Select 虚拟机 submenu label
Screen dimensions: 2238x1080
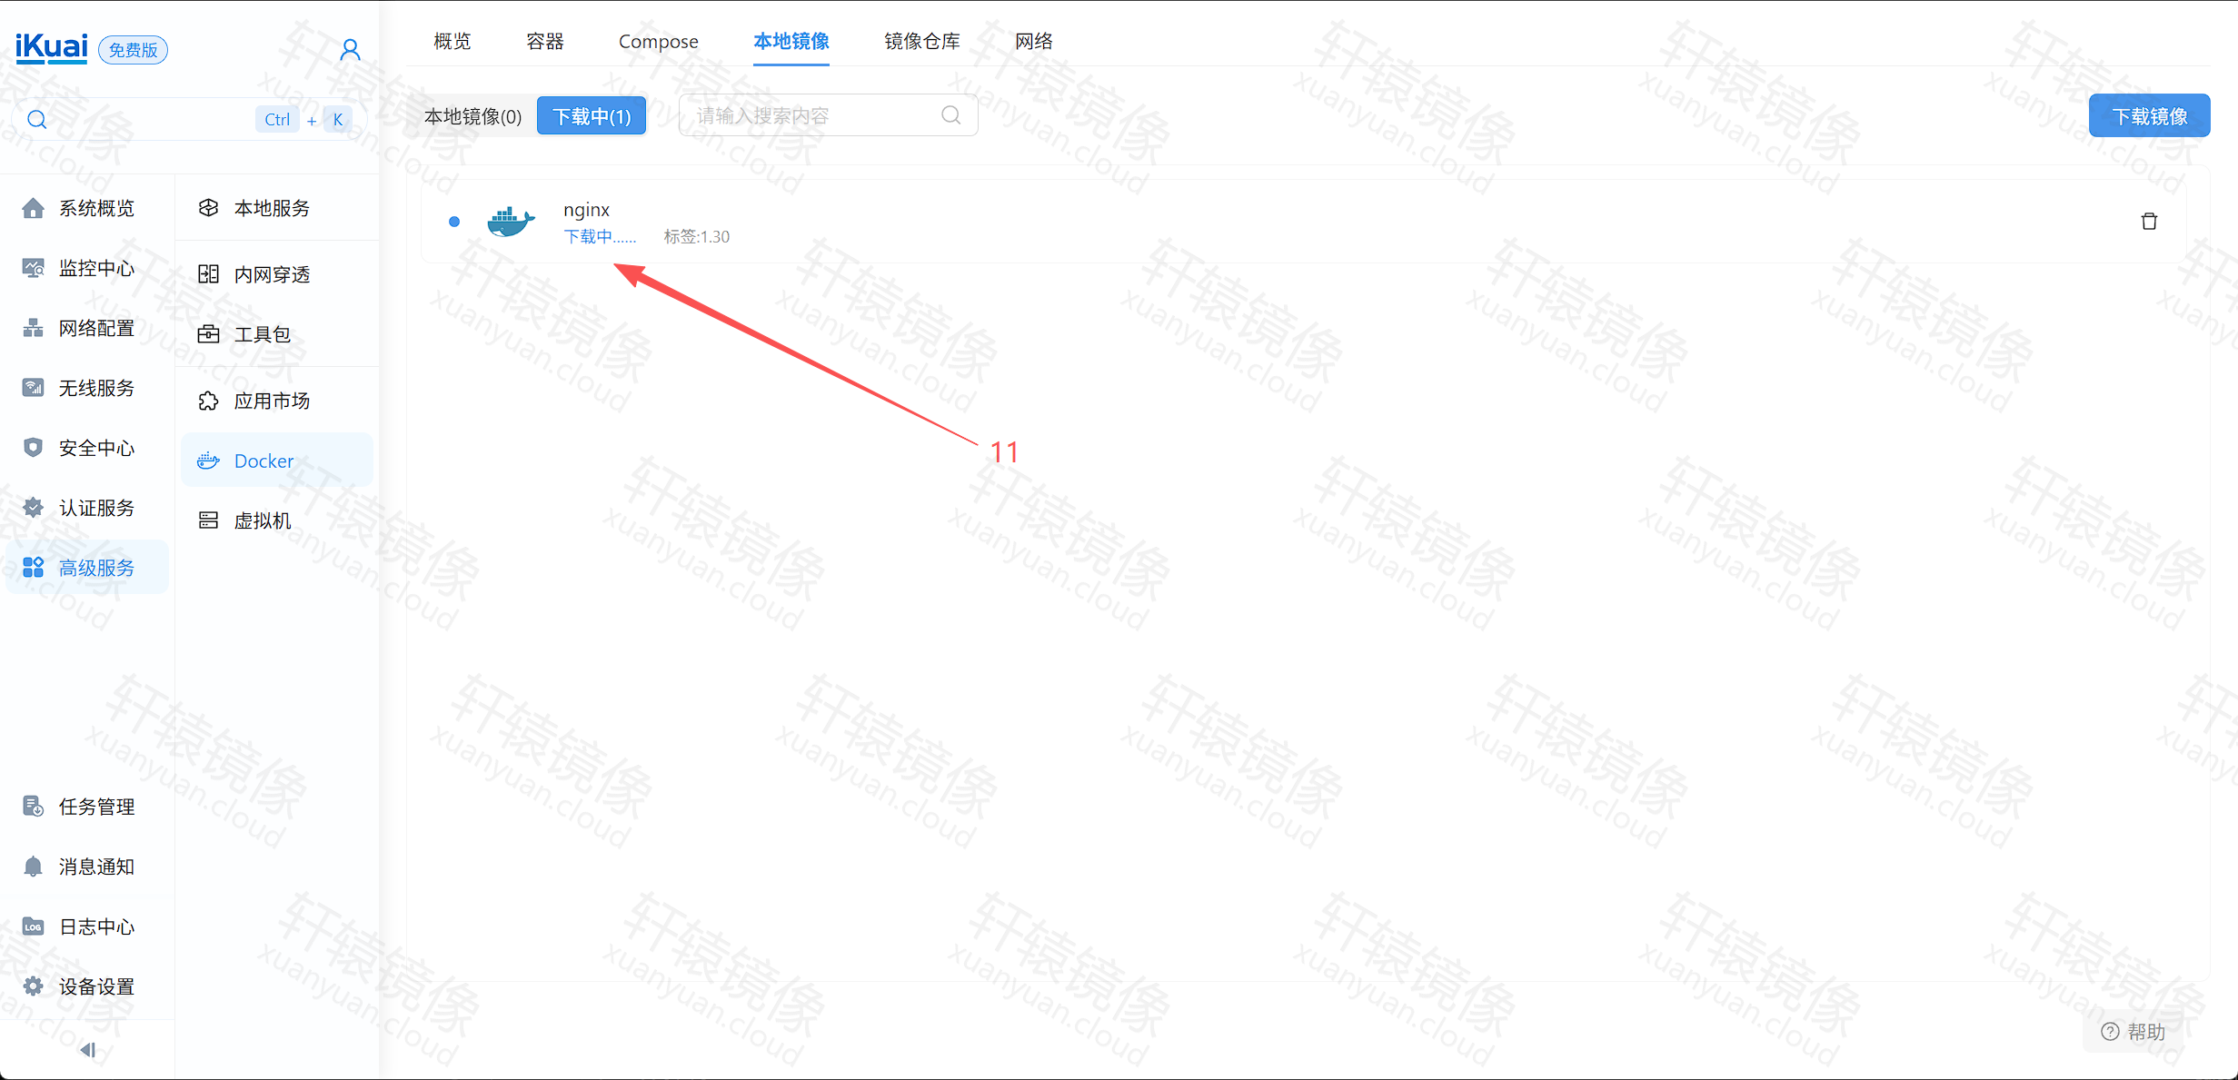tap(263, 520)
